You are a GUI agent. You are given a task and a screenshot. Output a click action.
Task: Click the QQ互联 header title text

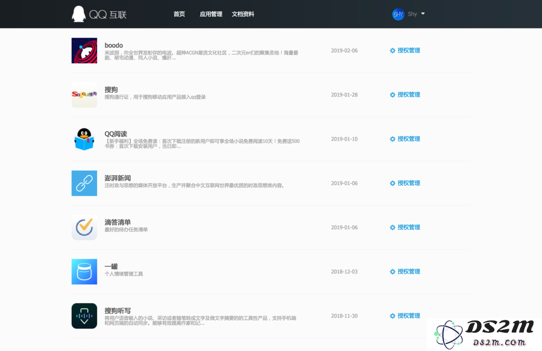pos(108,15)
